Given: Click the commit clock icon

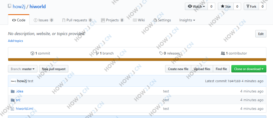Looking at the screenshot, I should 32,53.
